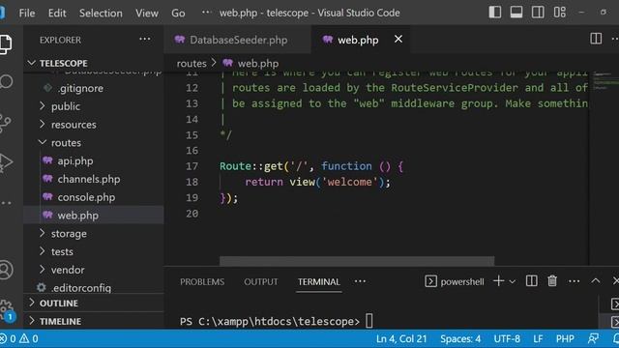Close the web.php editor tab
This screenshot has height=348, width=619.
click(398, 39)
